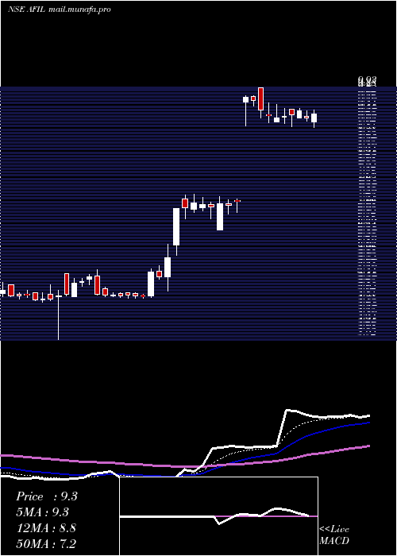Click the MACD inset chart panel
The width and height of the screenshot is (397, 556).
click(x=218, y=516)
